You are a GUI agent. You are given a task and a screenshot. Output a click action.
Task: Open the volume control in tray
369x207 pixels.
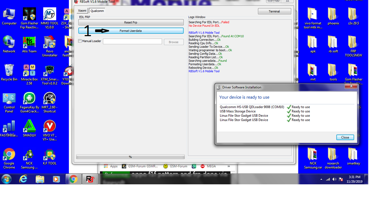334,179
